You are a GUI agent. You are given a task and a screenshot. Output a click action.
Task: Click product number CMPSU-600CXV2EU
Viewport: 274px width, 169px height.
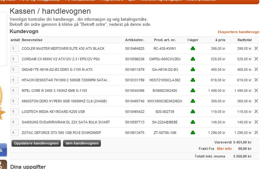pyautogui.click(x=165, y=59)
